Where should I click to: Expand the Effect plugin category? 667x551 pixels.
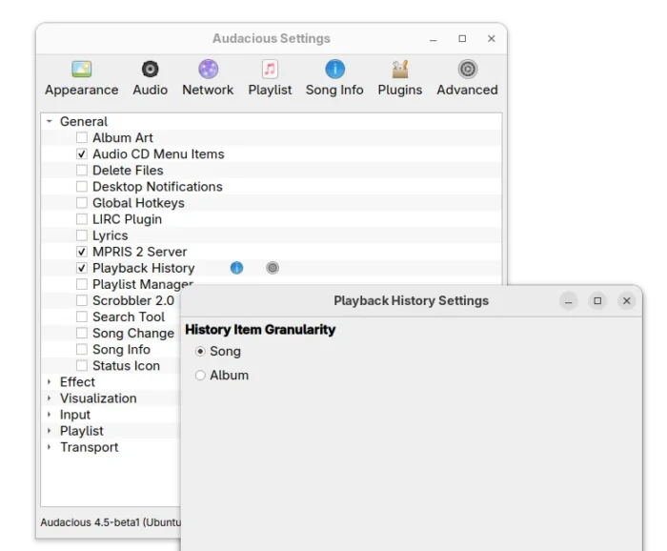click(50, 382)
